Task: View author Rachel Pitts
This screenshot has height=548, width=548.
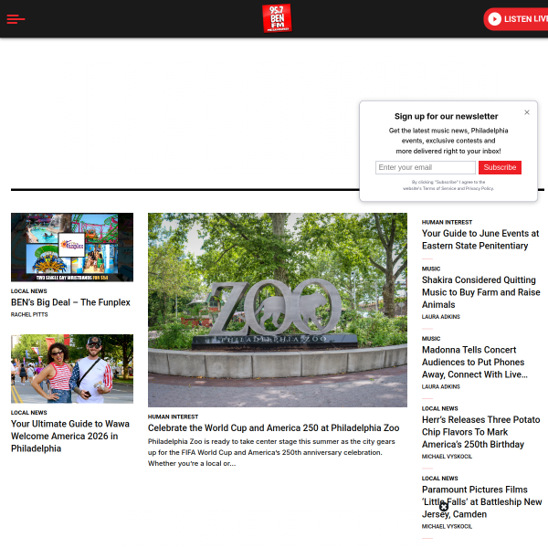Action: tap(29, 314)
